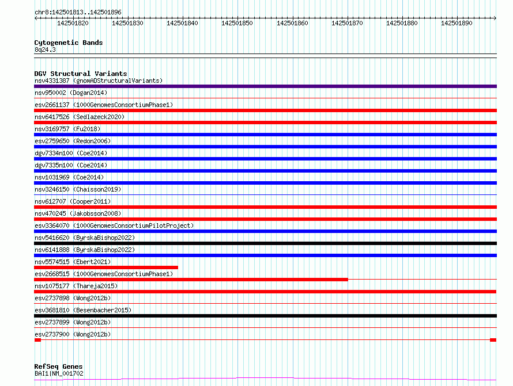
Task: Click the blue esv2759650 variant bar
Action: click(265, 147)
